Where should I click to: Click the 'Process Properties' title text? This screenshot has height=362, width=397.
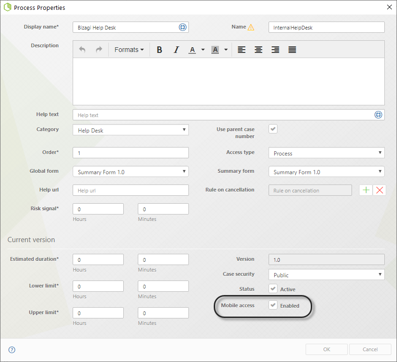pyautogui.click(x=39, y=7)
